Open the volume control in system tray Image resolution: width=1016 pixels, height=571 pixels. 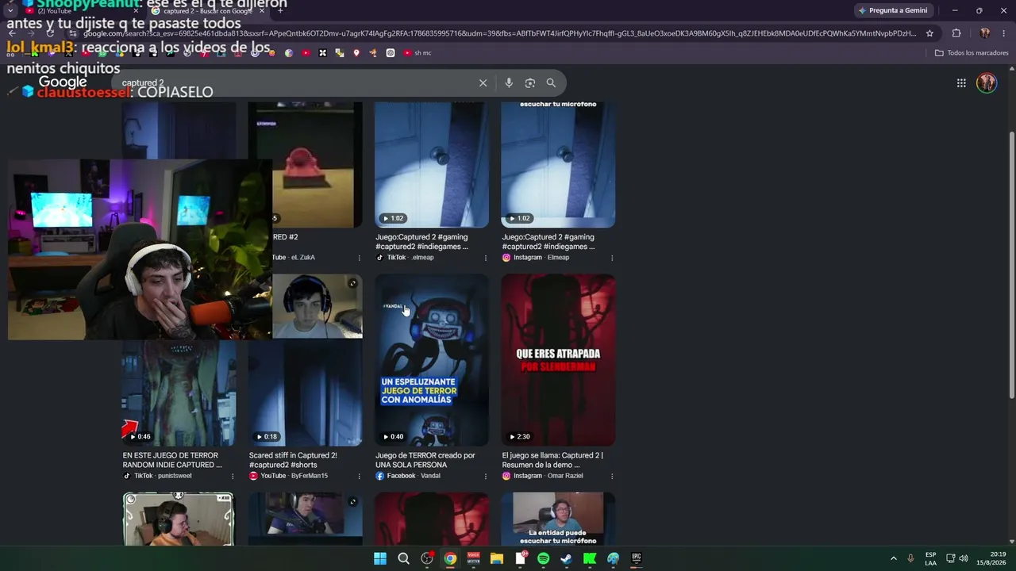(965, 558)
